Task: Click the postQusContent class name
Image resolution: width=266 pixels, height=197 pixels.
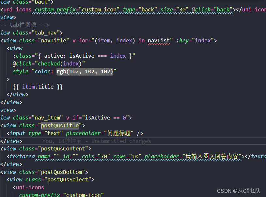Action: click(x=63, y=148)
